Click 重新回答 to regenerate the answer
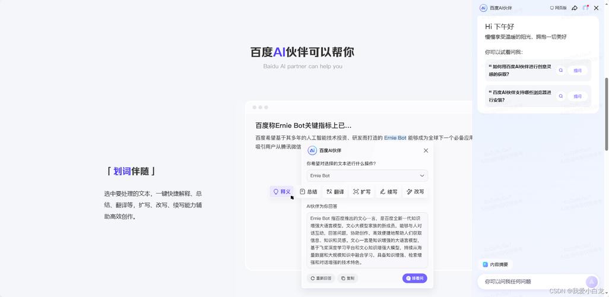Viewport: 609px width, 297px height. click(x=321, y=279)
